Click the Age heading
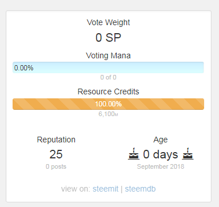219x207 pixels. tap(161, 140)
